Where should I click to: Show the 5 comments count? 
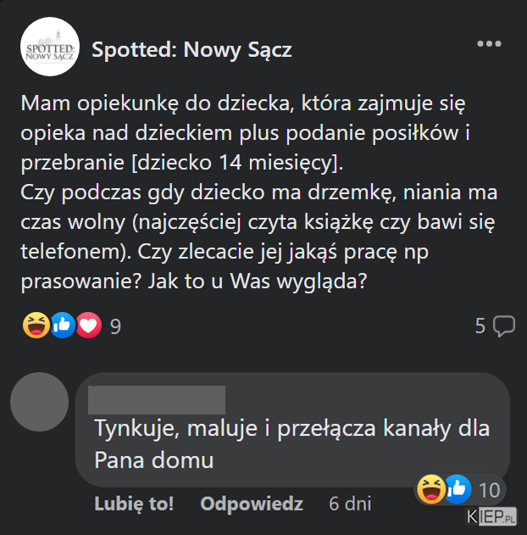[x=480, y=326]
